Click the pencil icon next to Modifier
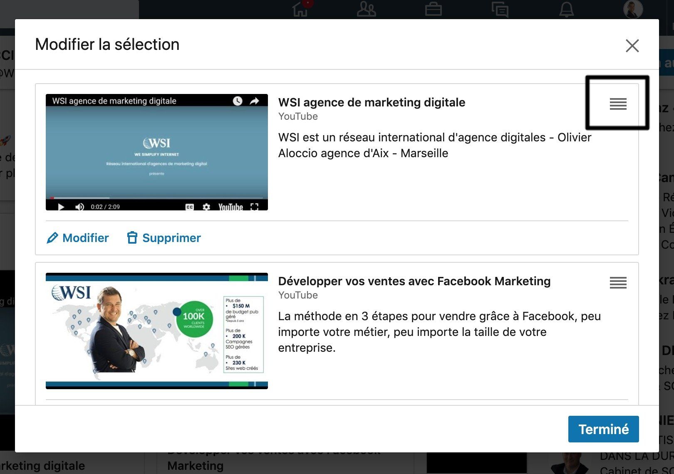The width and height of the screenshot is (674, 474). click(52, 238)
